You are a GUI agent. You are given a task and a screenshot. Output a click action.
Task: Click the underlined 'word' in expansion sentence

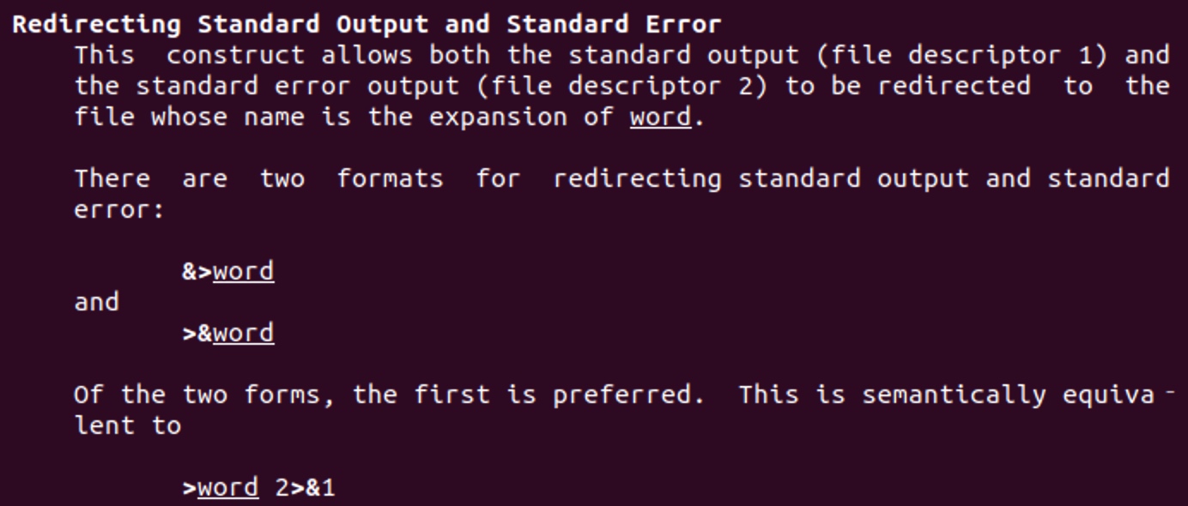660,117
